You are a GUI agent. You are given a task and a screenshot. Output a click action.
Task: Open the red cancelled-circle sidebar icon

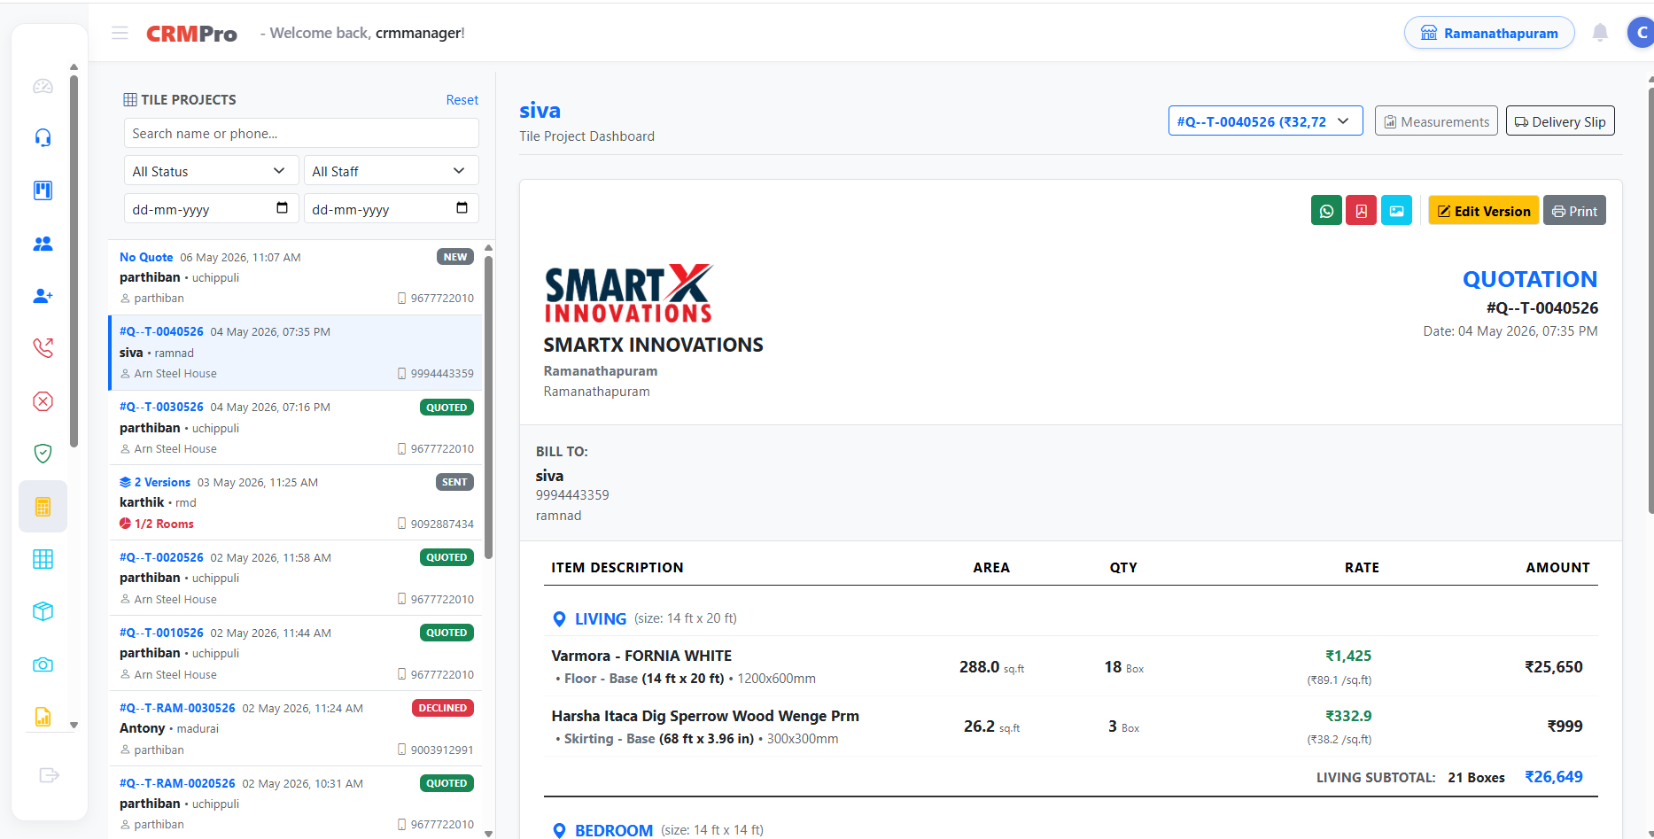(x=43, y=401)
